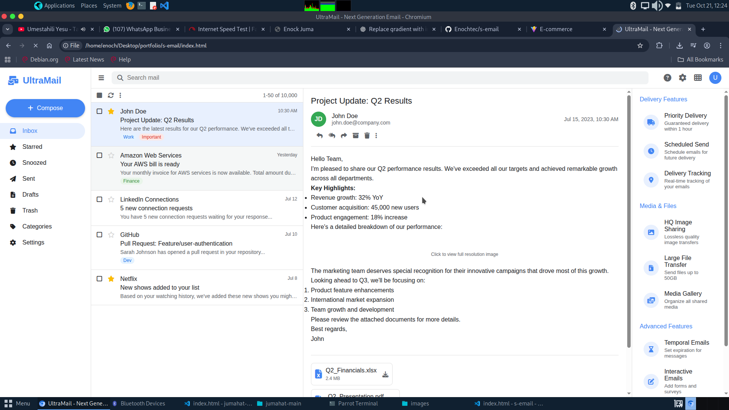Open the help question mark icon
Image resolution: width=729 pixels, height=410 pixels.
pyautogui.click(x=667, y=78)
